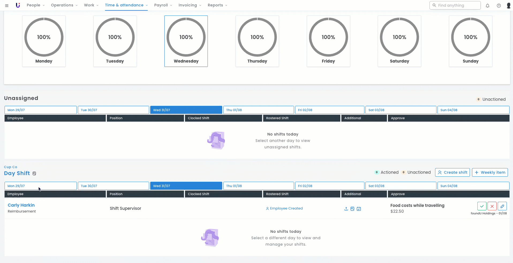
Task: Open the calendar icon in Carly Harkin's row
Action: (359, 209)
